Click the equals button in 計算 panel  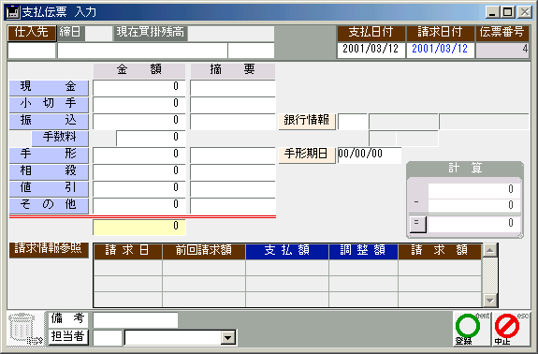pyautogui.click(x=417, y=224)
